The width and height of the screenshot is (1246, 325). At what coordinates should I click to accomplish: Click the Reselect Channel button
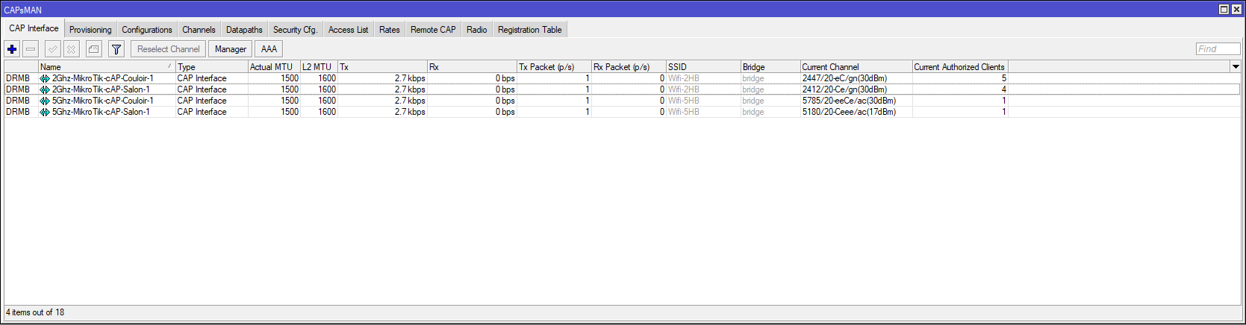point(169,49)
